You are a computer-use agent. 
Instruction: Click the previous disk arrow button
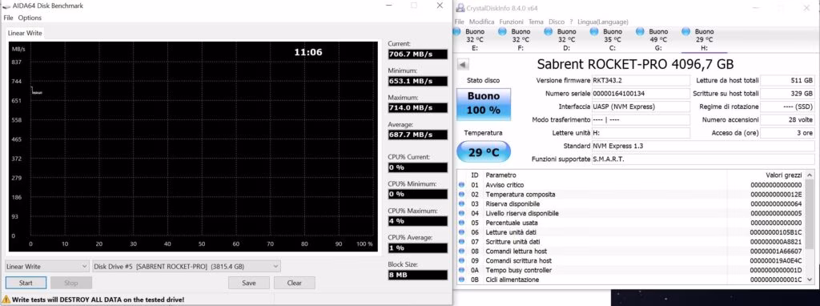click(463, 64)
